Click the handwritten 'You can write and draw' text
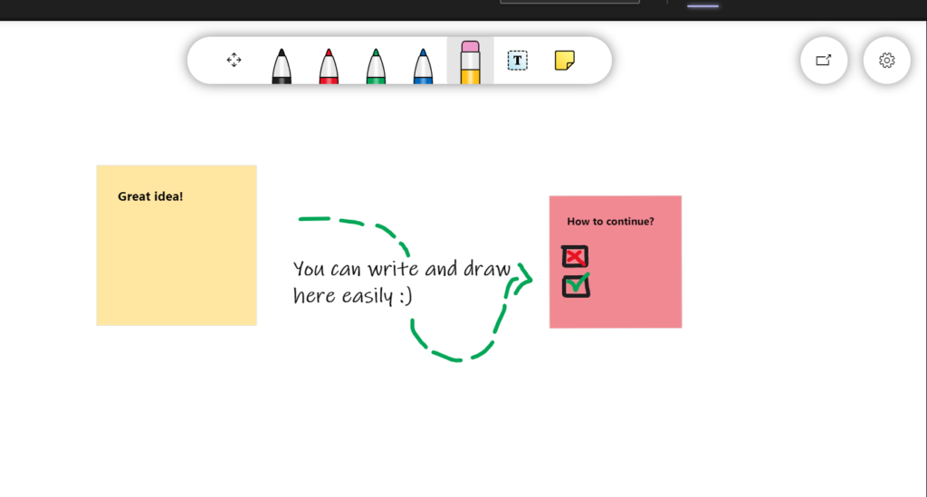 [402, 269]
